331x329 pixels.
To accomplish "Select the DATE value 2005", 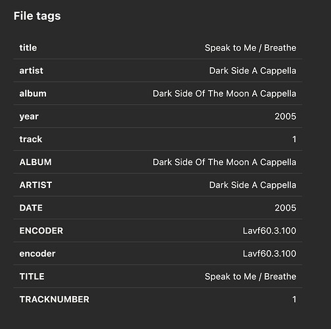I will (x=285, y=208).
